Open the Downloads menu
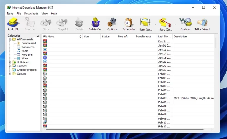This screenshot has width=227, height=139. (x=31, y=14)
